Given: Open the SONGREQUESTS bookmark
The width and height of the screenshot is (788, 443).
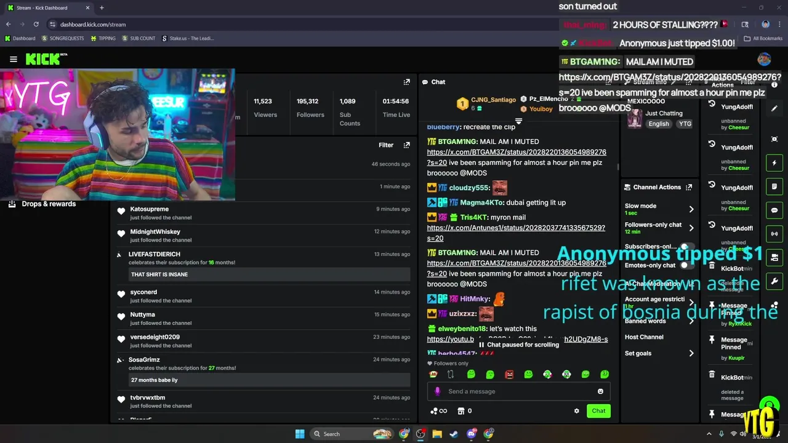Looking at the screenshot, I should point(63,38).
